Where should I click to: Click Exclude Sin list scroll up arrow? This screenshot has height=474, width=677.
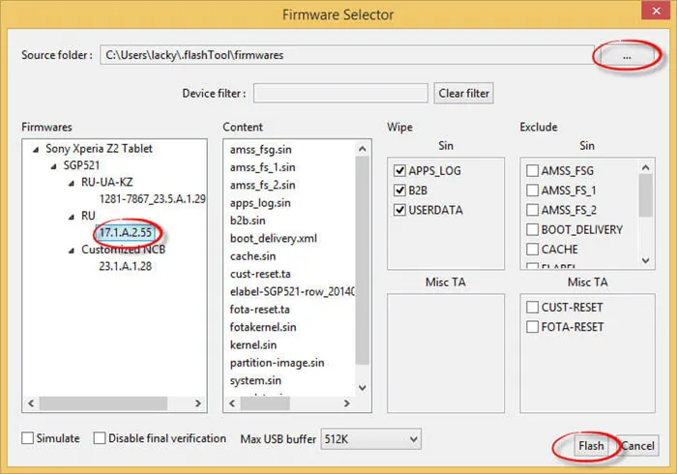(x=645, y=167)
